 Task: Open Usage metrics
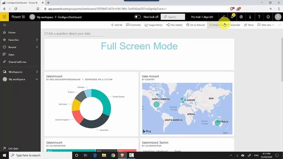(153, 25)
